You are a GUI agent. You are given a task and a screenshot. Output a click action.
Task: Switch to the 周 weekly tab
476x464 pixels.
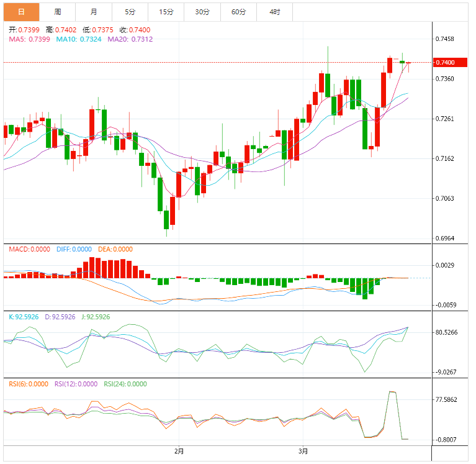click(57, 12)
